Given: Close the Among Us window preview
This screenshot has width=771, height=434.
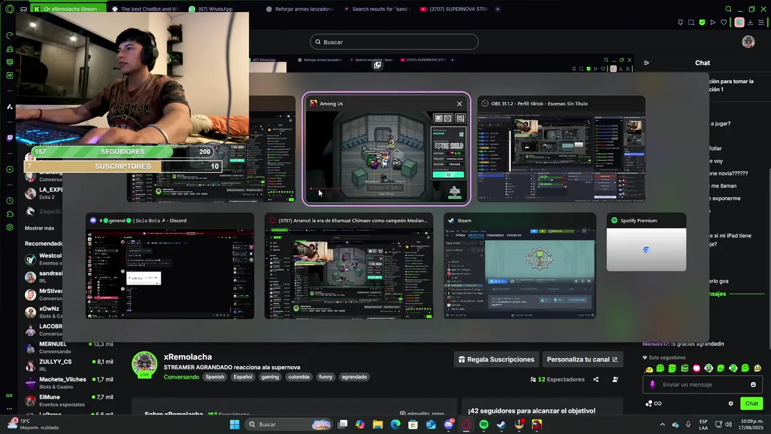Looking at the screenshot, I should 460,104.
